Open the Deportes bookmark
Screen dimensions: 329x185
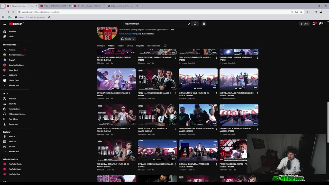[x=20, y=17]
